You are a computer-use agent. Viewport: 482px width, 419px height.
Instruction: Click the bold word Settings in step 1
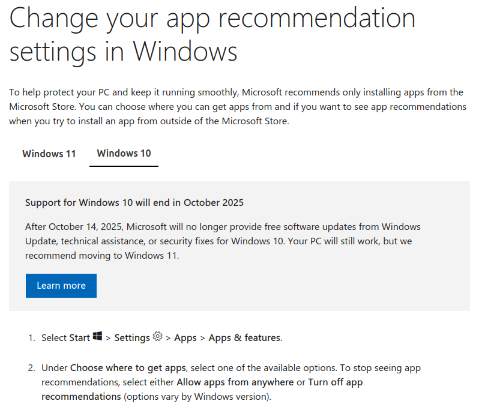click(x=132, y=338)
